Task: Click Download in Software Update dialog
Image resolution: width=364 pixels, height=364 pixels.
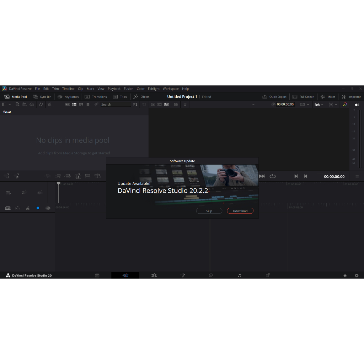Action: pos(240,211)
